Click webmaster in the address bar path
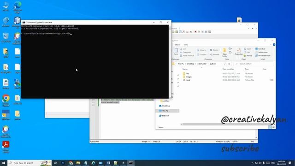This screenshot has width=295, height=166. click(202, 64)
